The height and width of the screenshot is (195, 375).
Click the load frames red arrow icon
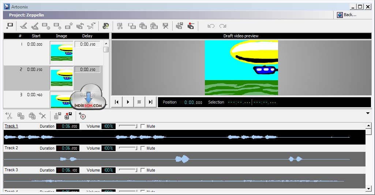(191, 26)
